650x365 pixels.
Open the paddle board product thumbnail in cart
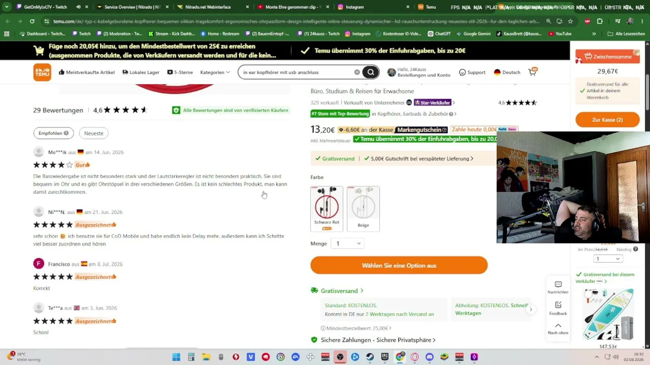[x=607, y=314]
